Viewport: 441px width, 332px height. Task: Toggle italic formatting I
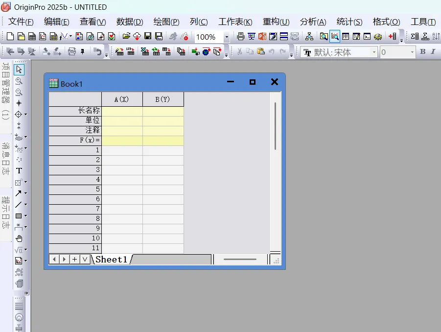pos(433,51)
